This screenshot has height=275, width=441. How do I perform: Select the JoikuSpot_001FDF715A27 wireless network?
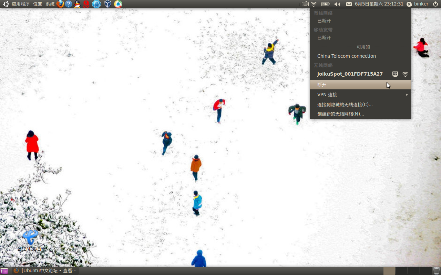click(x=360, y=74)
